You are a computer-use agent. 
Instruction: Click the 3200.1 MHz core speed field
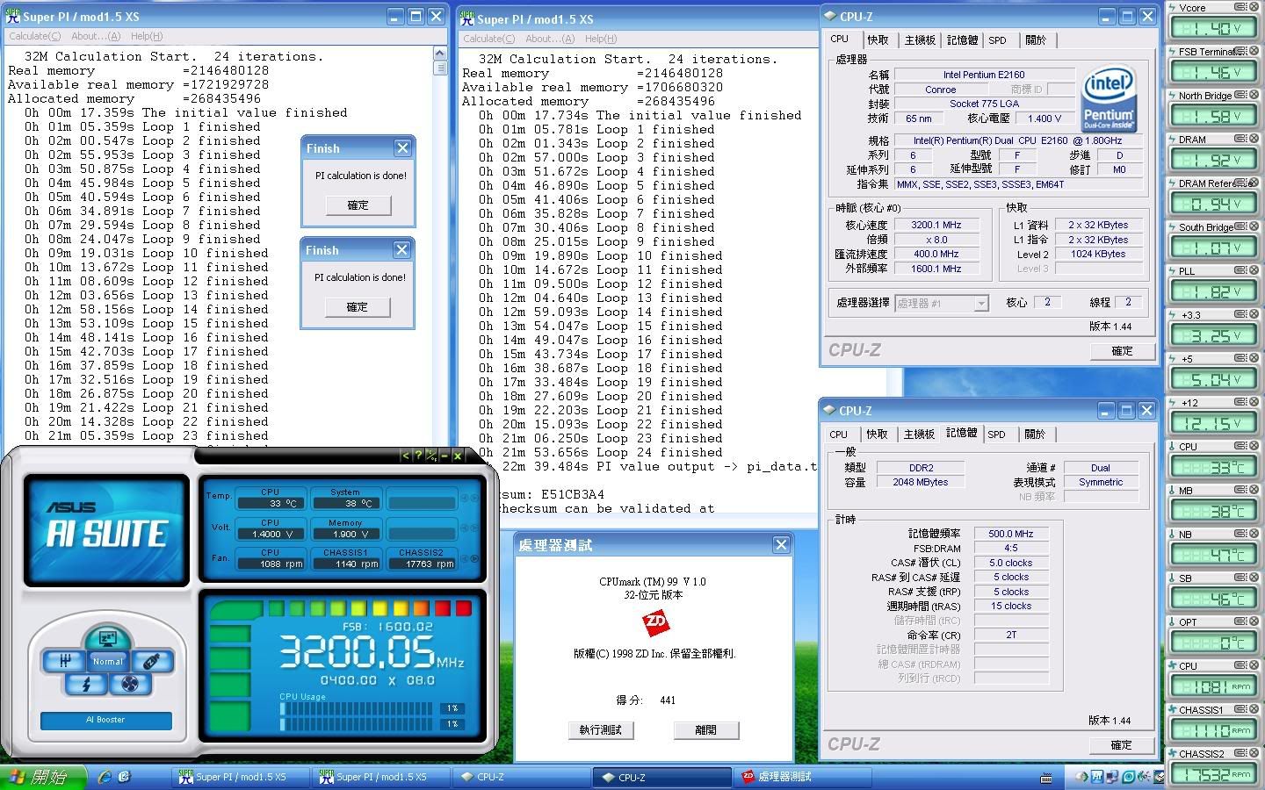click(x=936, y=225)
